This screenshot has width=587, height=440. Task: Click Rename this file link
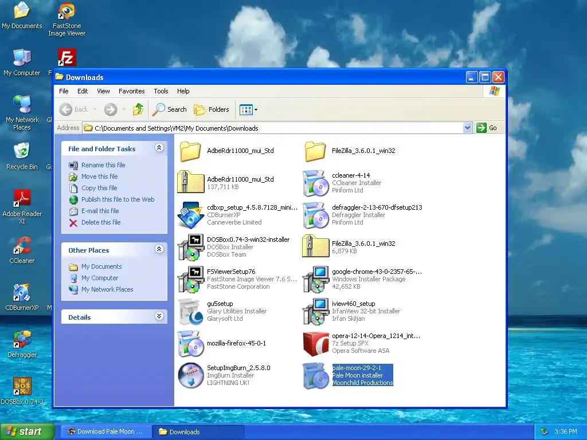pyautogui.click(x=103, y=165)
